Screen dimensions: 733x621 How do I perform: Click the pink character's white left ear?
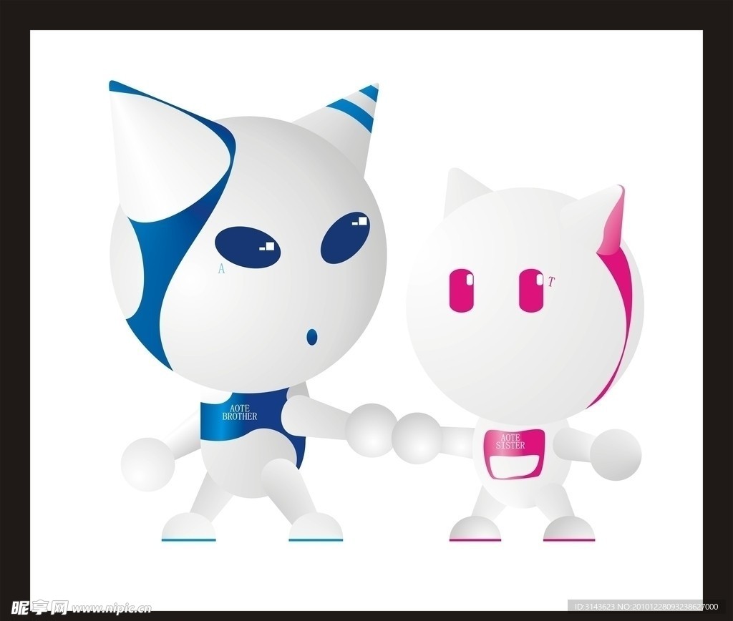pyautogui.click(x=462, y=190)
